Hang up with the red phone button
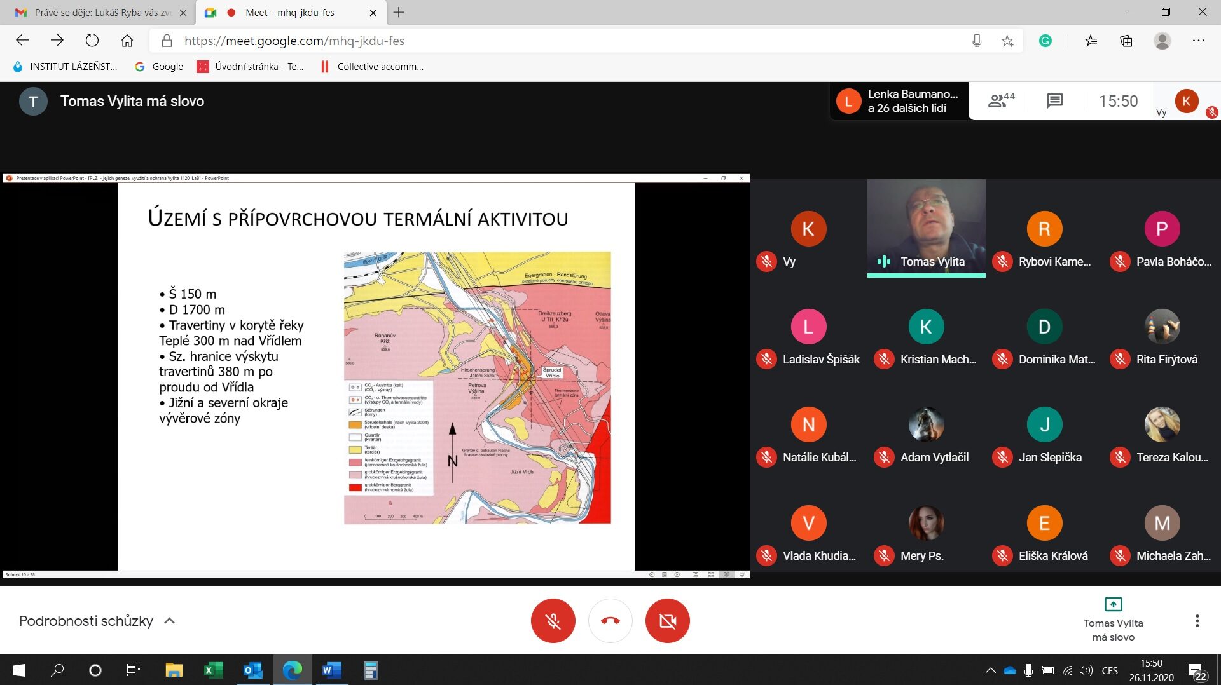 (610, 621)
